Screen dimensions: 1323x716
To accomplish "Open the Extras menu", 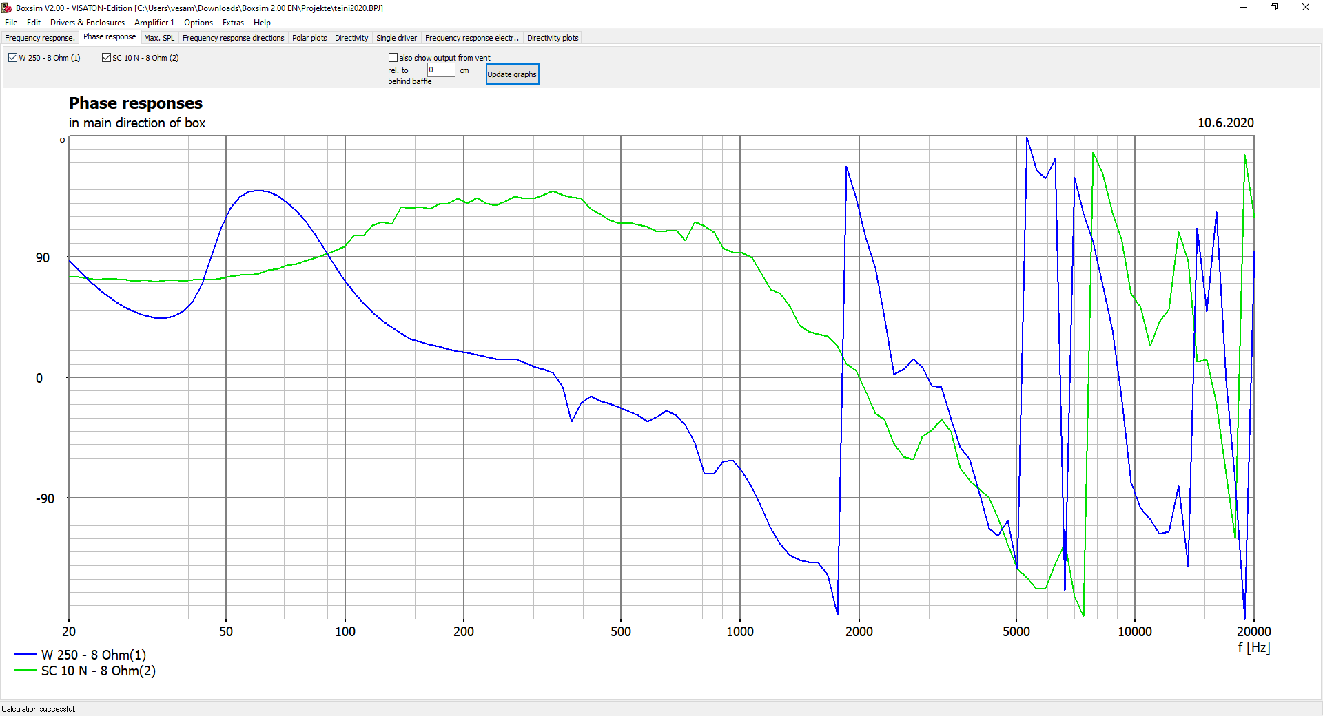I will [x=233, y=23].
